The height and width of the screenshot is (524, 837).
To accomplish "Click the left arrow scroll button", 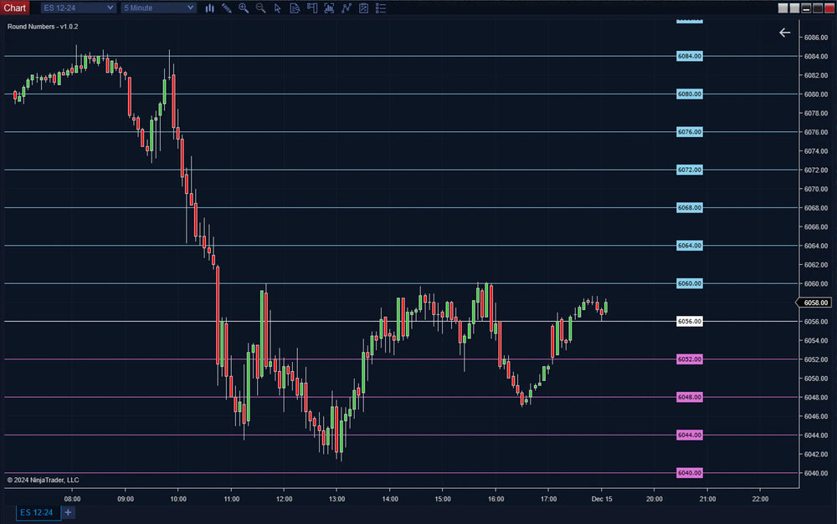I will [x=784, y=33].
